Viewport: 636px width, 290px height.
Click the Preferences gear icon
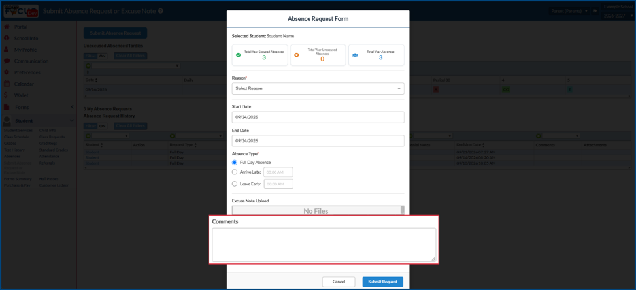[7, 72]
